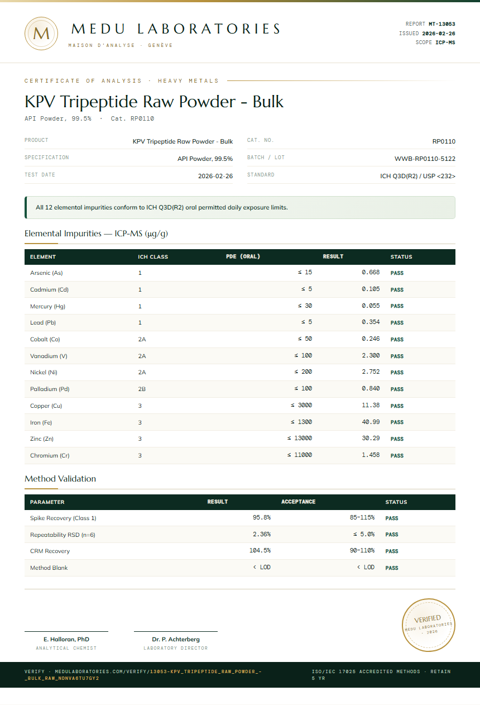Viewport: 480px width, 705px height.
Task: Click the scope value ICP-MS
Action: 445,42
